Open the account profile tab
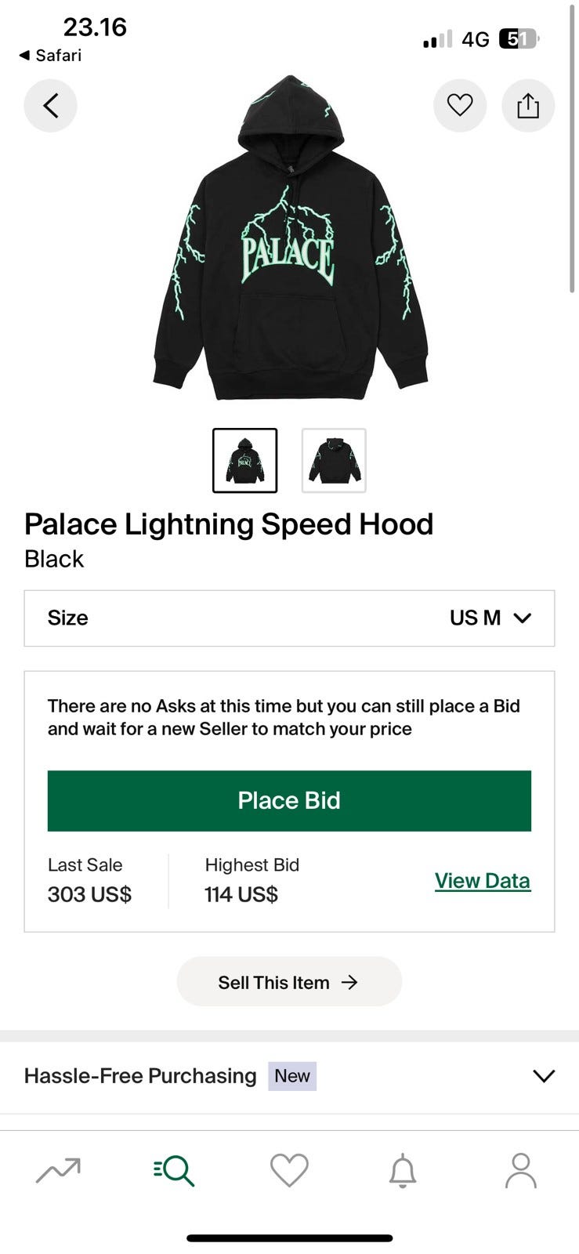The width and height of the screenshot is (579, 1254). pyautogui.click(x=520, y=1171)
